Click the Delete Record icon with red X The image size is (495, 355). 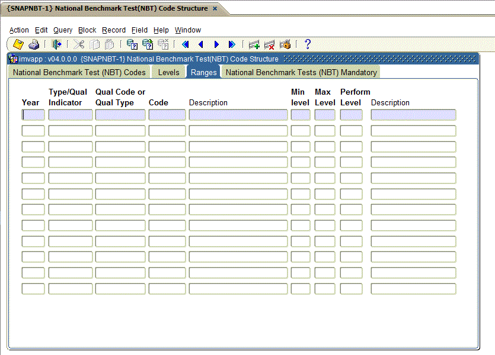click(x=269, y=44)
